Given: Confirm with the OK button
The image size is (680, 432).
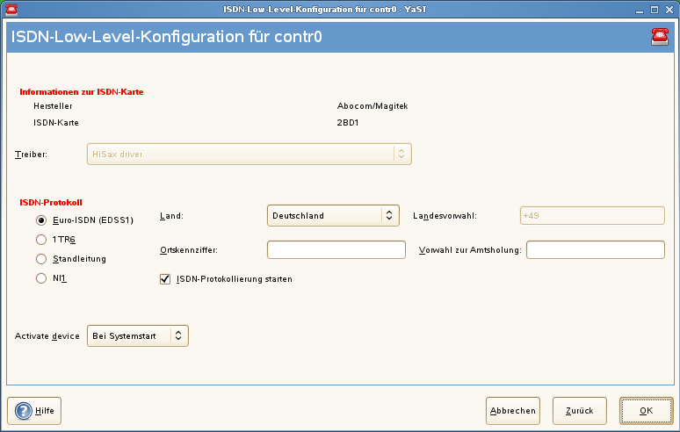Looking at the screenshot, I should pos(646,411).
